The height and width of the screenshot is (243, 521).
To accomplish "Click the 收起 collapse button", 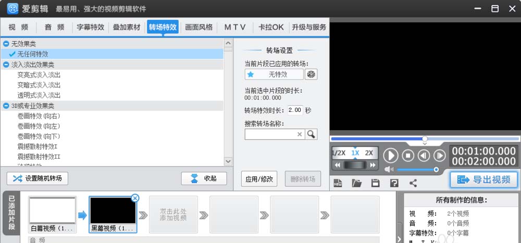I will click(204, 178).
